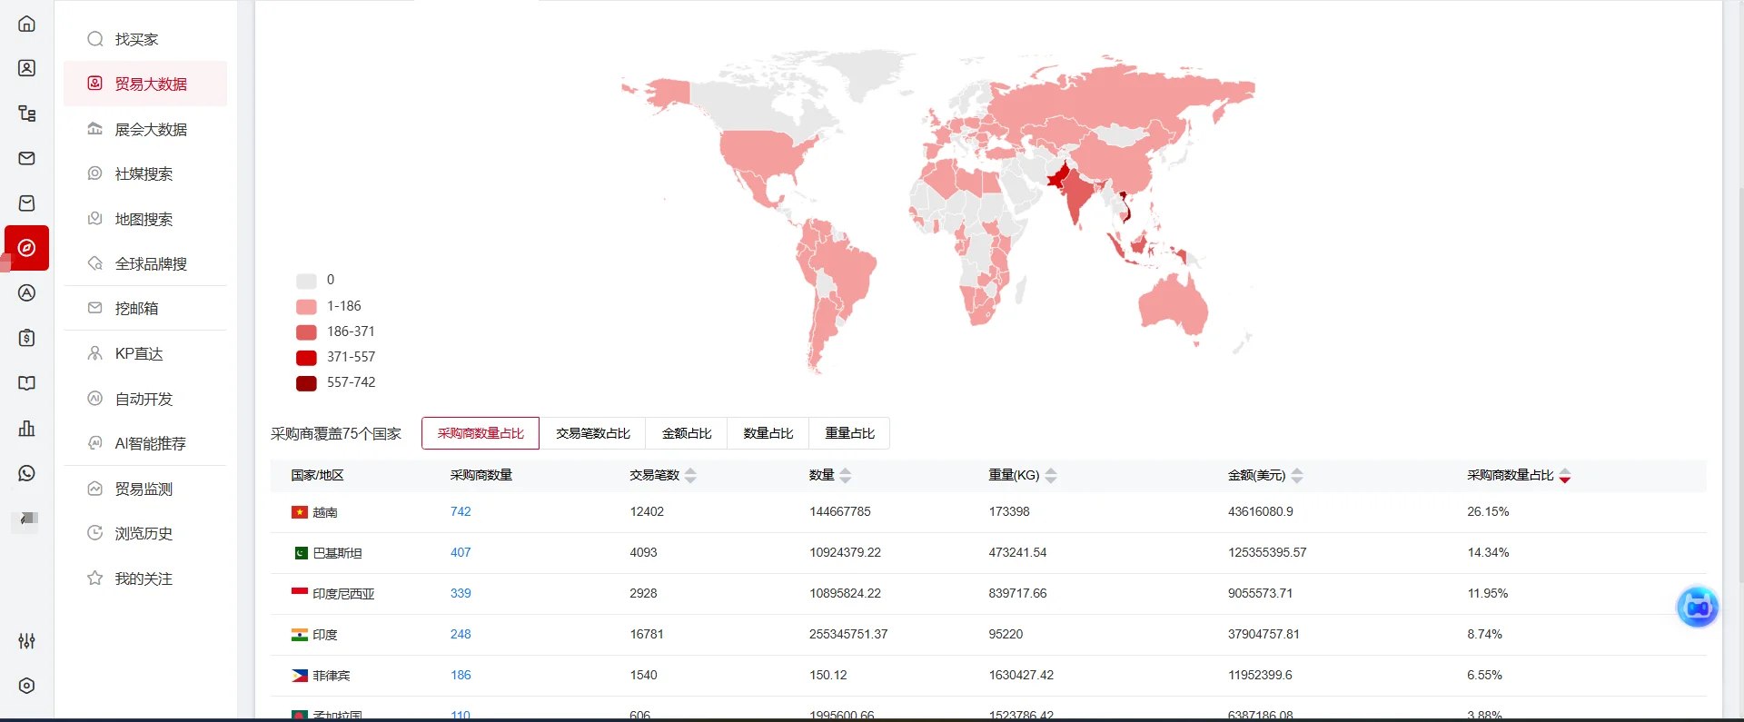1744x722 pixels.
Task: Click the hierarchy tree icon in the left rail
Action: tap(27, 114)
